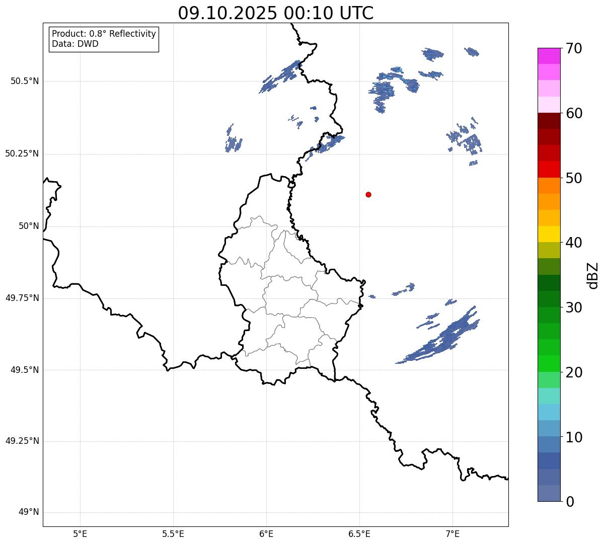The width and height of the screenshot is (605, 544).
Task: Pick the pale pink swatch just above 60 dBZ
Action: point(549,105)
